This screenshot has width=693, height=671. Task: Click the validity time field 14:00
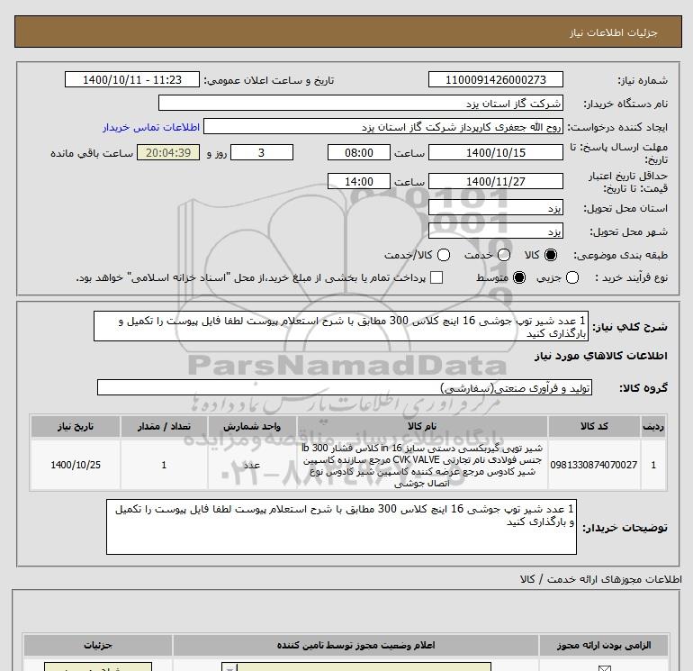[359, 181]
